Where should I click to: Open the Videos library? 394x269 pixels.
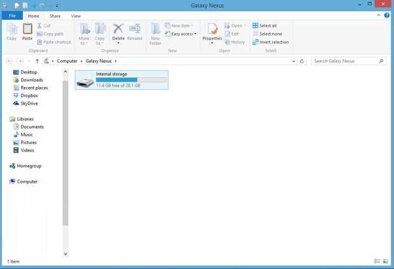coord(24,150)
